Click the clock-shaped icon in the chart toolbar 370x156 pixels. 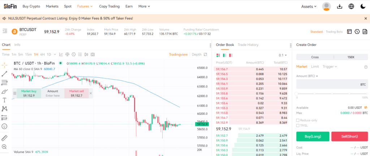(x=74, y=54)
